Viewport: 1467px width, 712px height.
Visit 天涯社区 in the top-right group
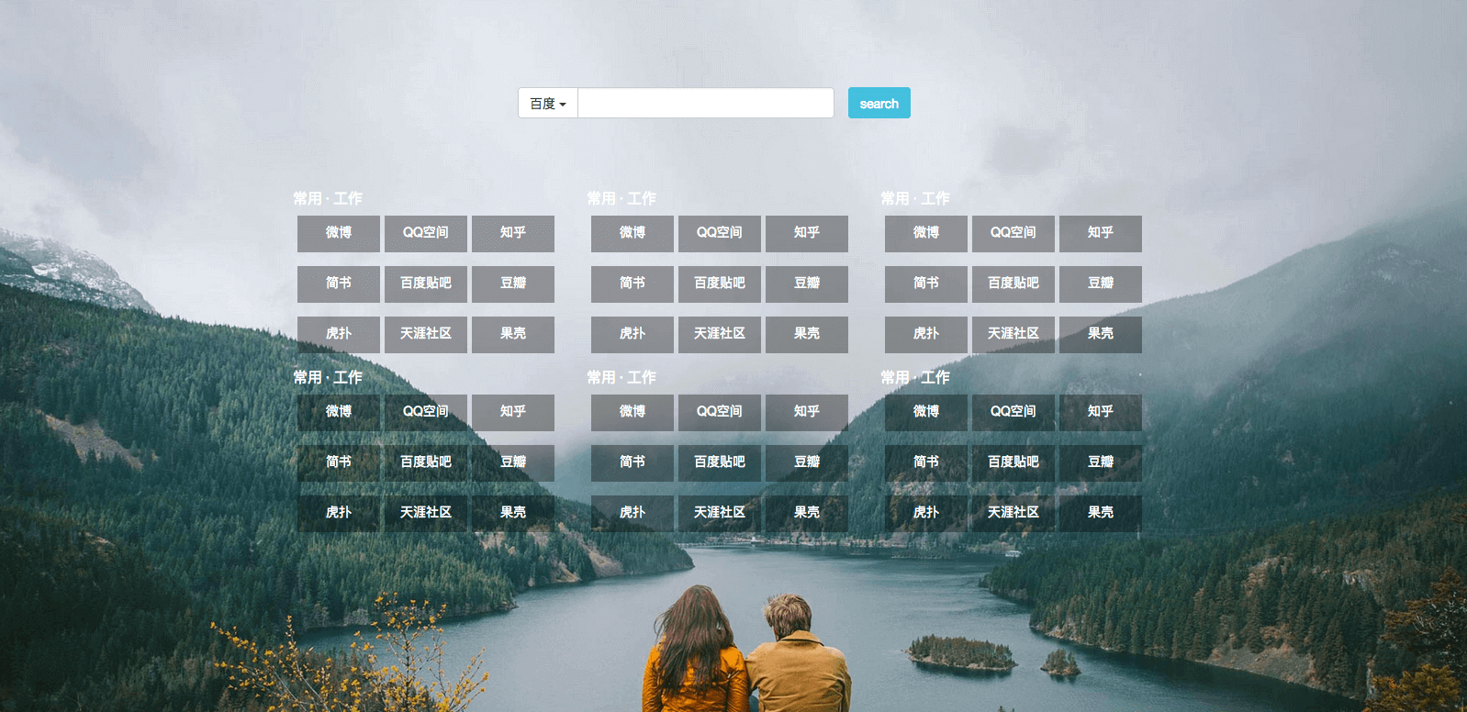pos(1013,335)
